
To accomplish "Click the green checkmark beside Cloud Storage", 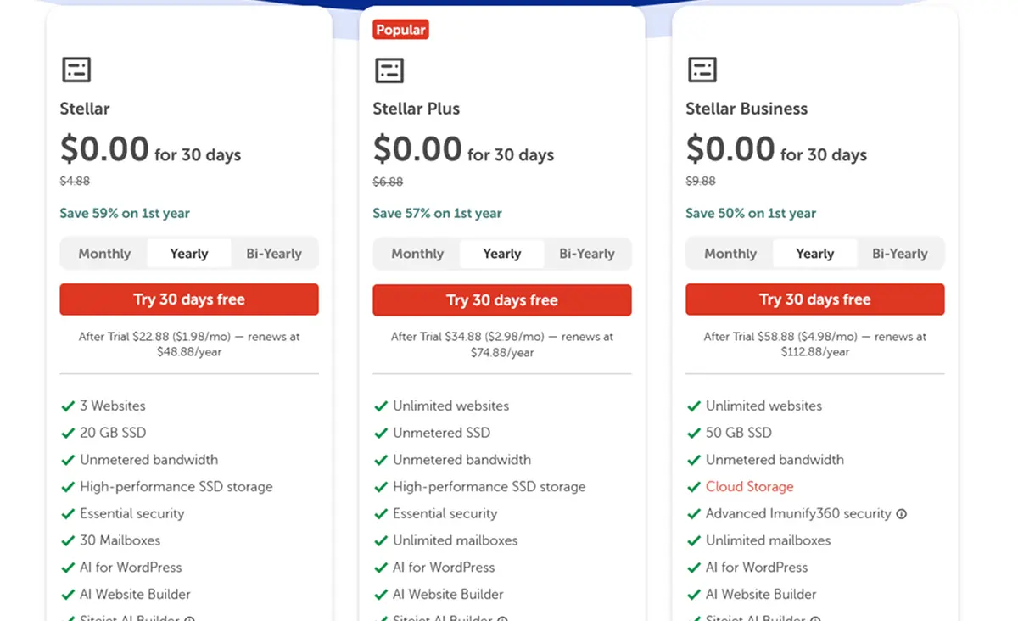I will click(694, 487).
